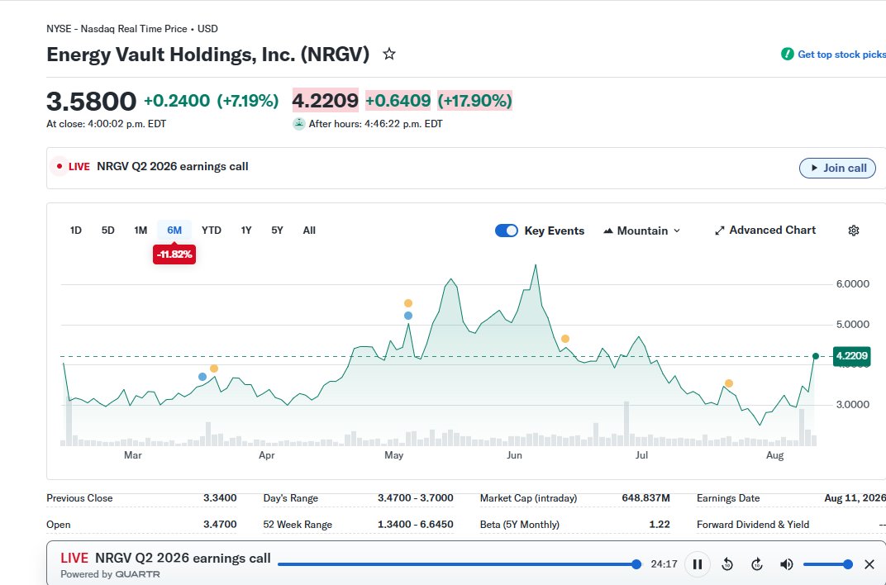Click the green top stock picks badge icon

(x=787, y=55)
